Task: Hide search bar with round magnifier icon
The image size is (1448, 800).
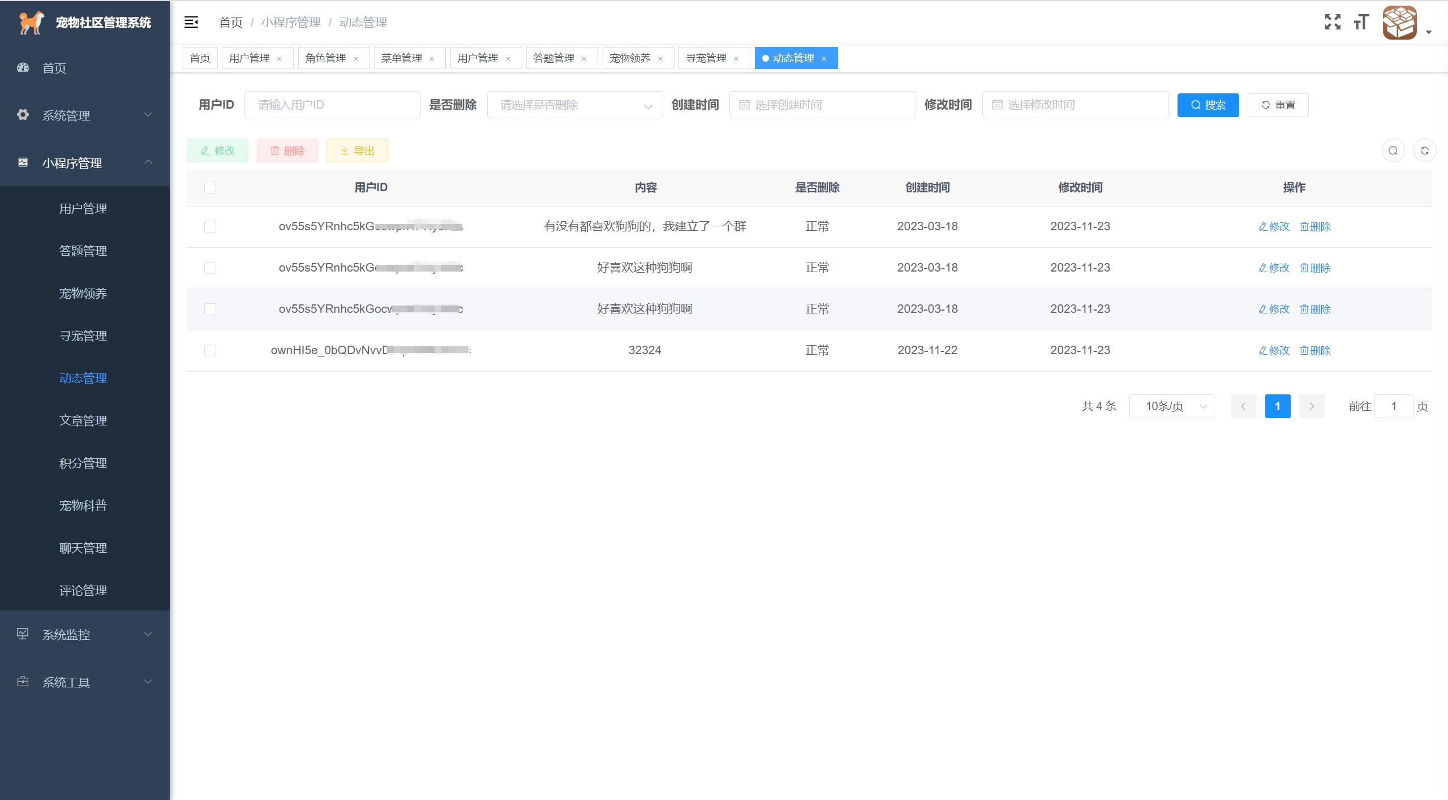Action: point(1393,150)
